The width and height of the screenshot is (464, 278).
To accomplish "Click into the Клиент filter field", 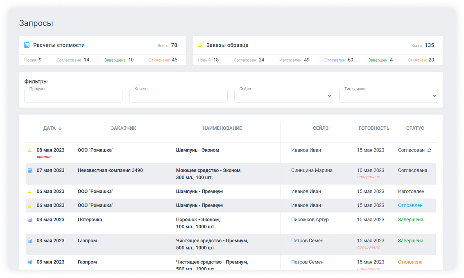I will click(178, 96).
